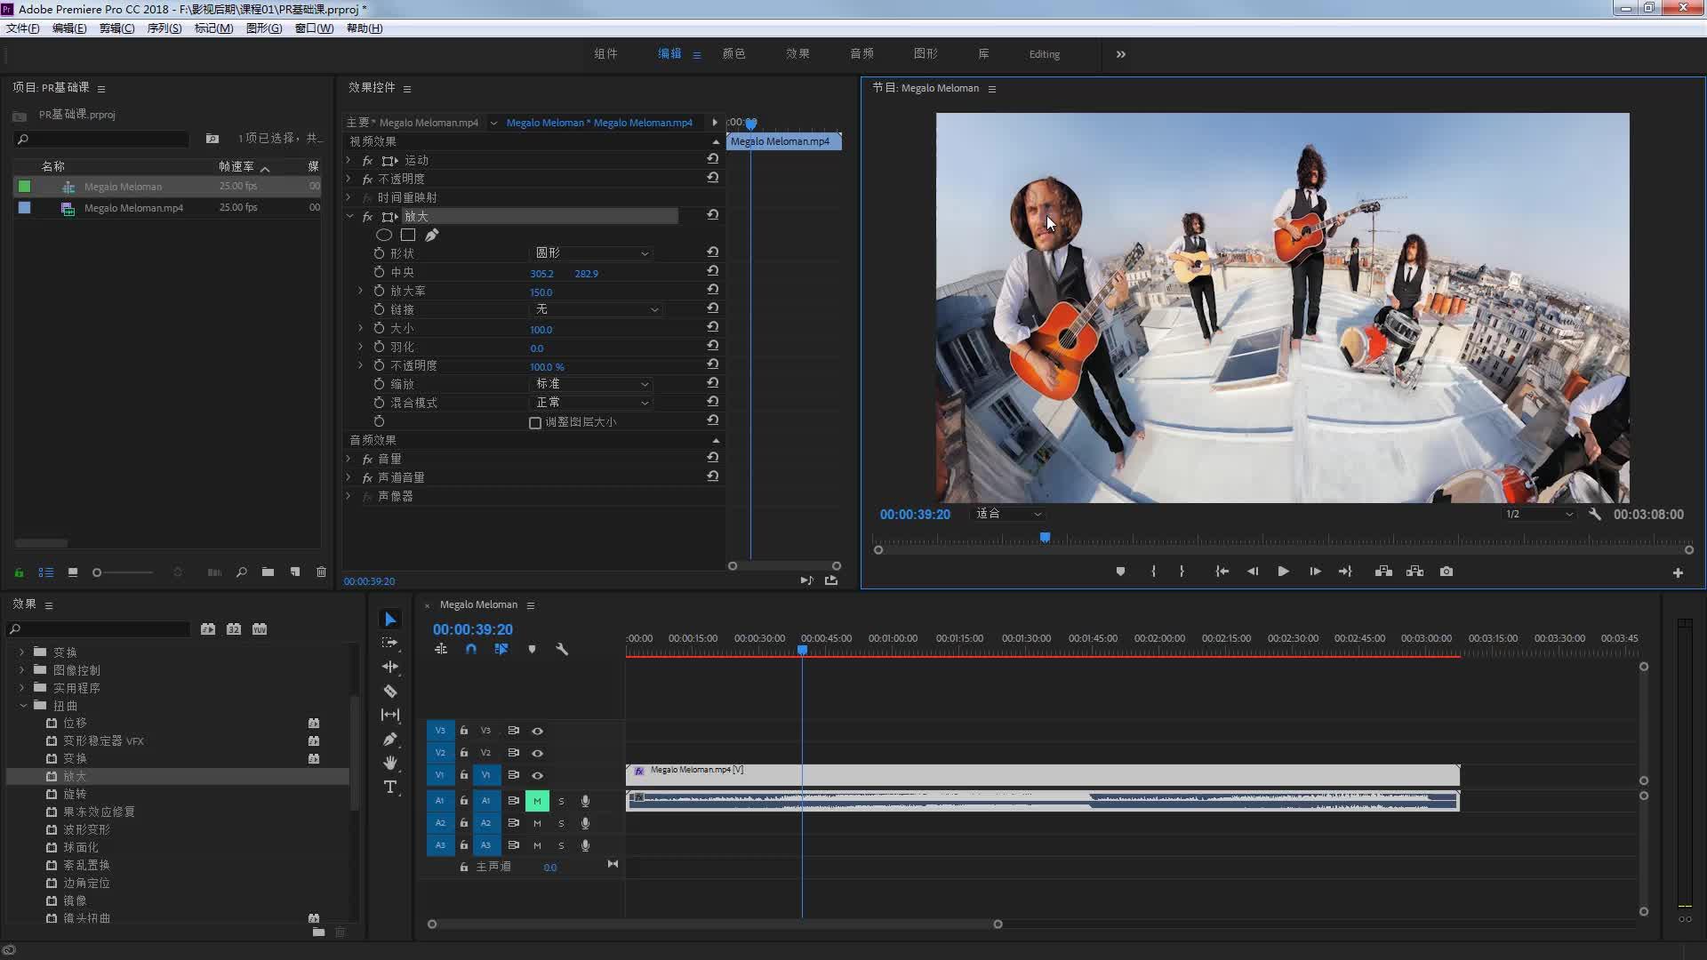Create ellipse mask for Magnify effect
This screenshot has width=1707, height=960.
click(x=384, y=236)
